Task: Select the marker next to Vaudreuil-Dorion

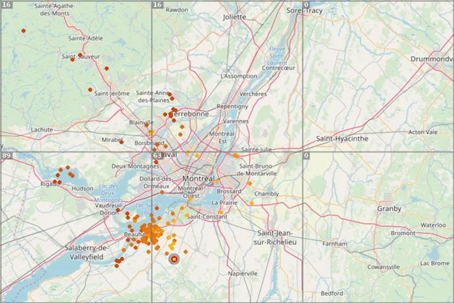Action: [118, 210]
